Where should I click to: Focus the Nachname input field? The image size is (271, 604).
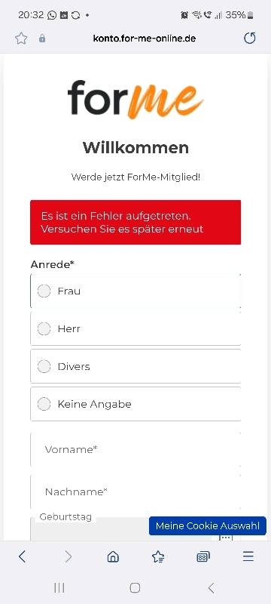click(135, 492)
